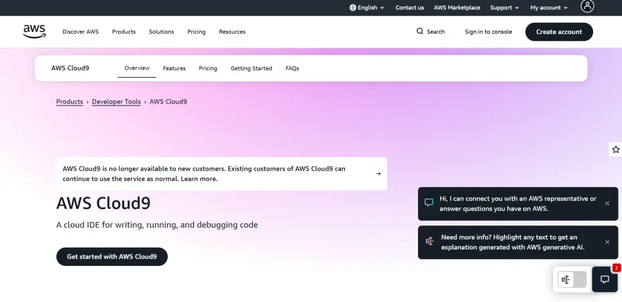Click explain icon in generative AI message
This screenshot has height=302, width=622.
pyautogui.click(x=429, y=242)
